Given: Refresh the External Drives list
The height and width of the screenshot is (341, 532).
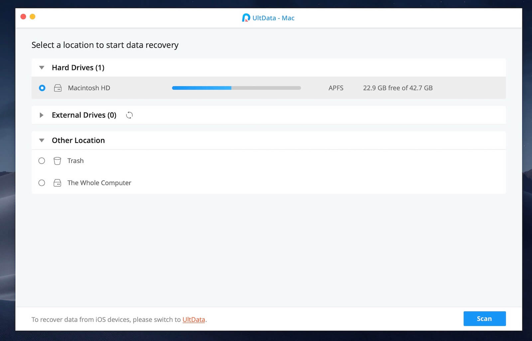Looking at the screenshot, I should coord(129,115).
